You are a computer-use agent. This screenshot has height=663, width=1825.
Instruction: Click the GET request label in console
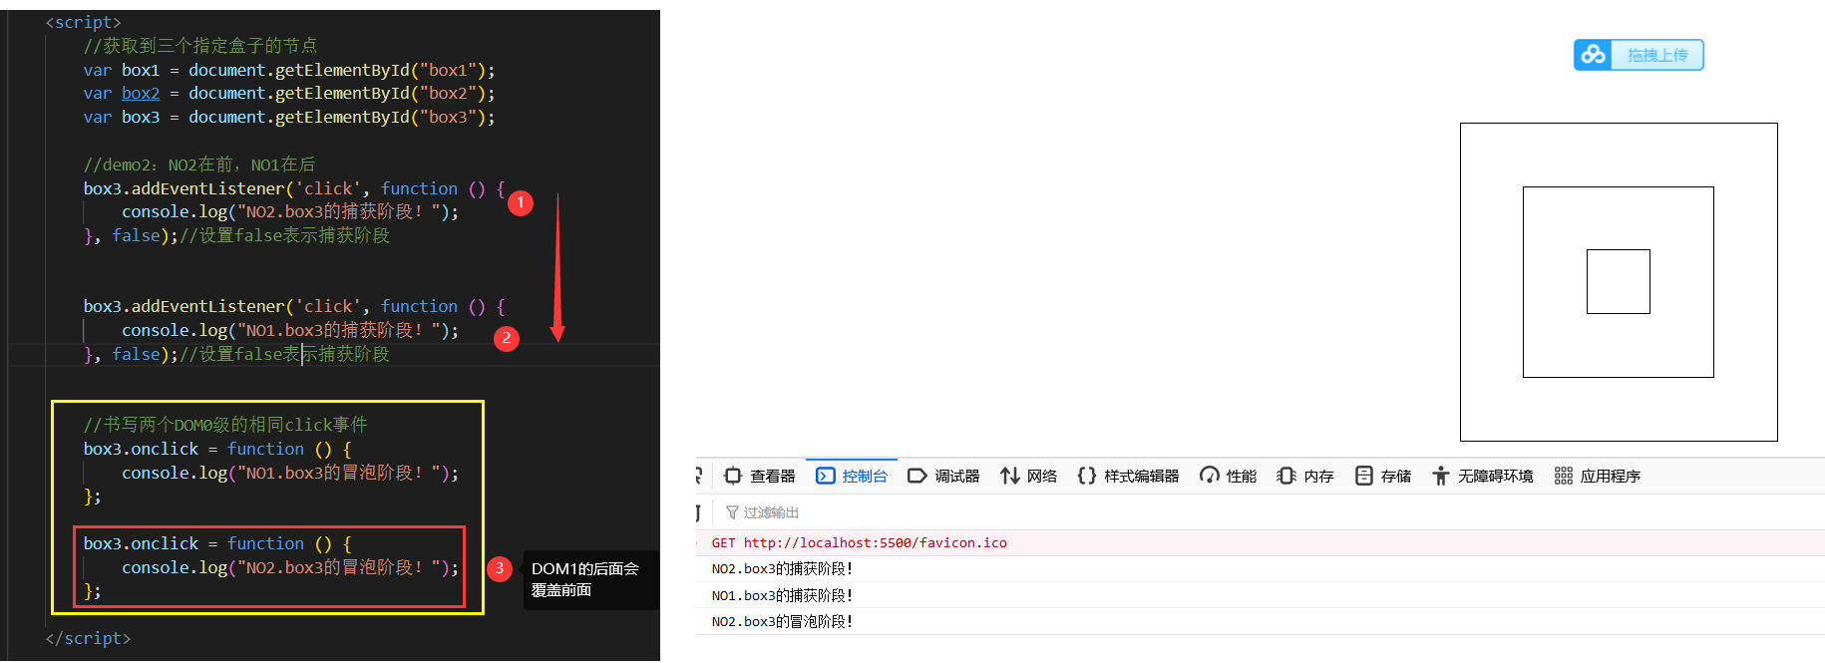pyautogui.click(x=723, y=542)
